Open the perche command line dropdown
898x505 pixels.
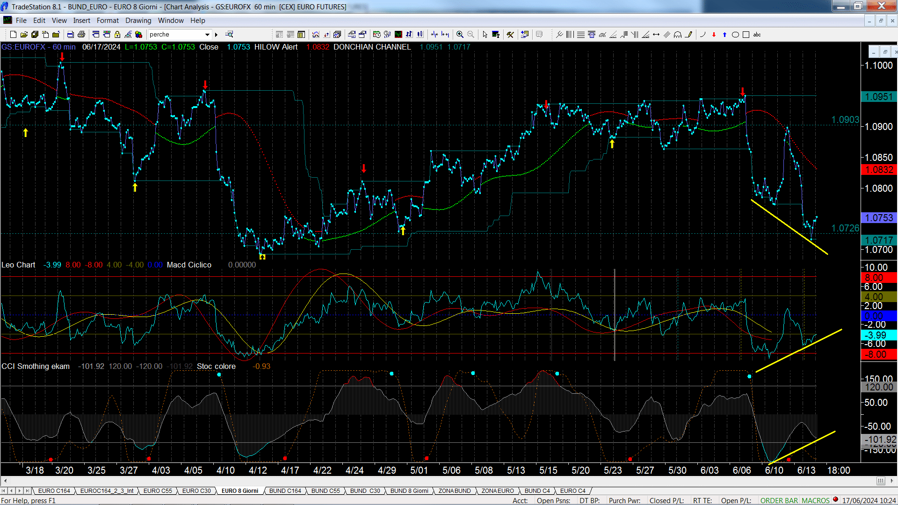pyautogui.click(x=207, y=35)
